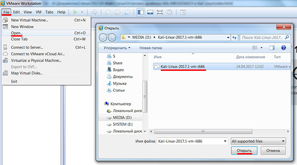Choose Connect to VMware vCloud Air

(46, 54)
